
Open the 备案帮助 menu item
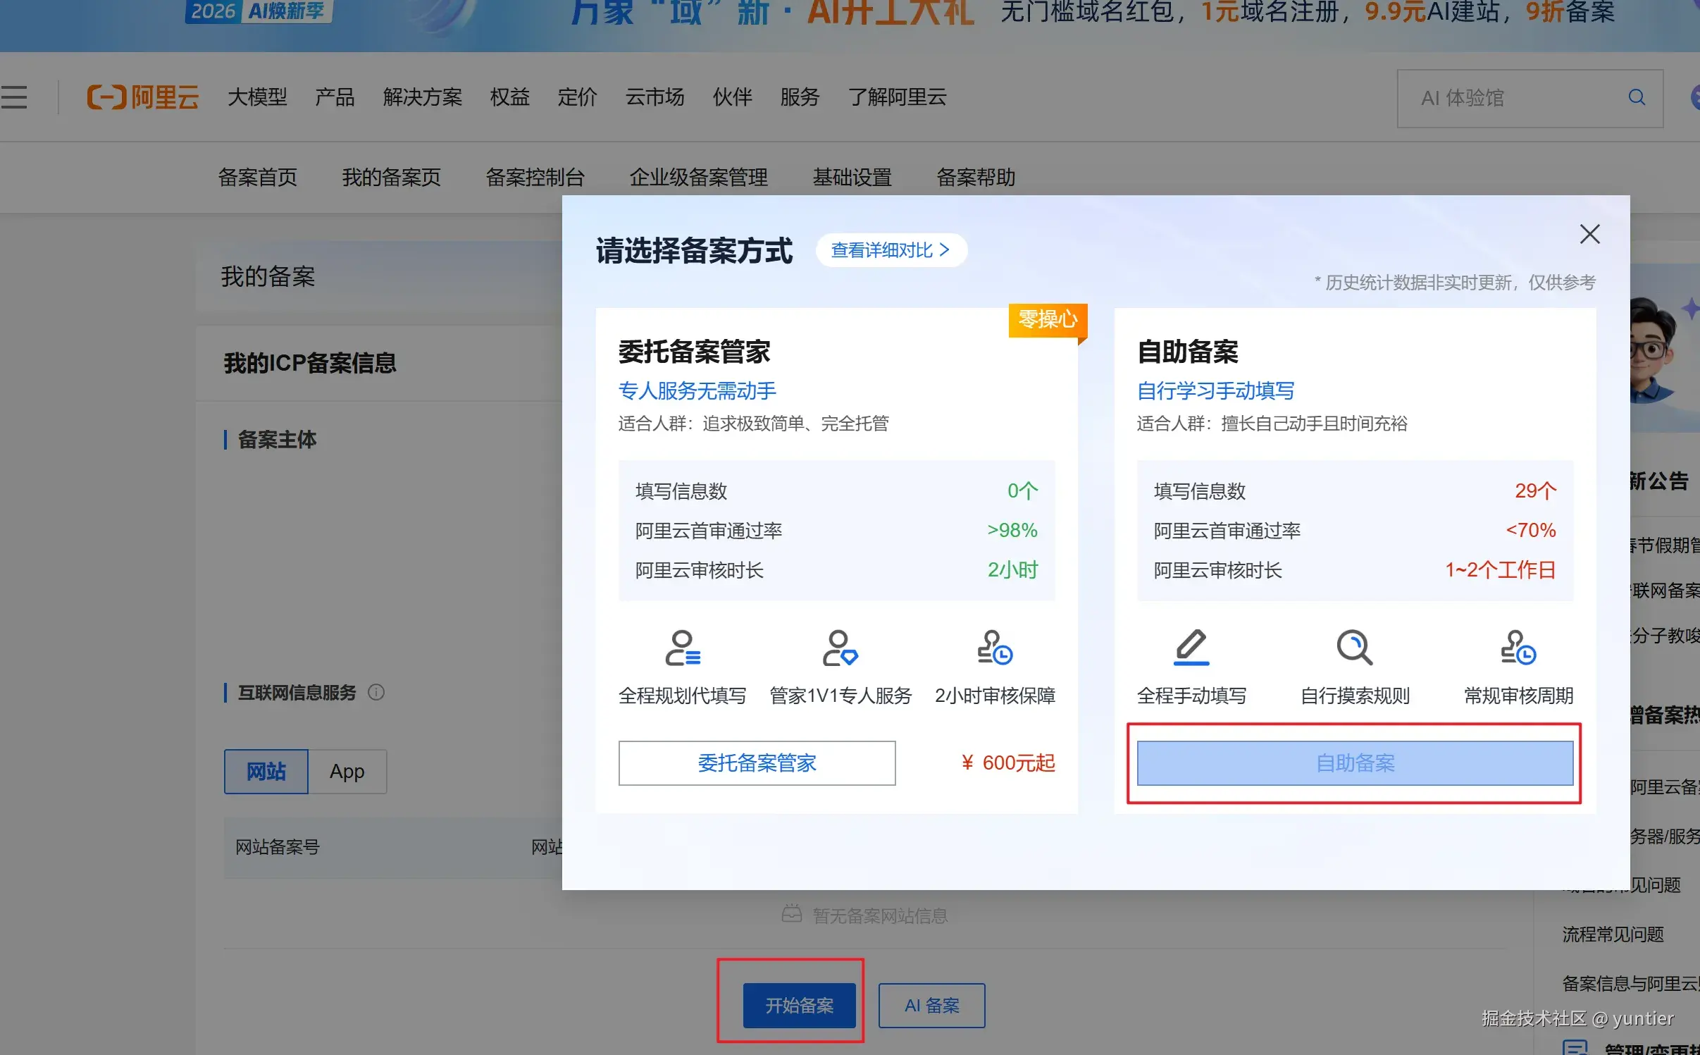(976, 177)
